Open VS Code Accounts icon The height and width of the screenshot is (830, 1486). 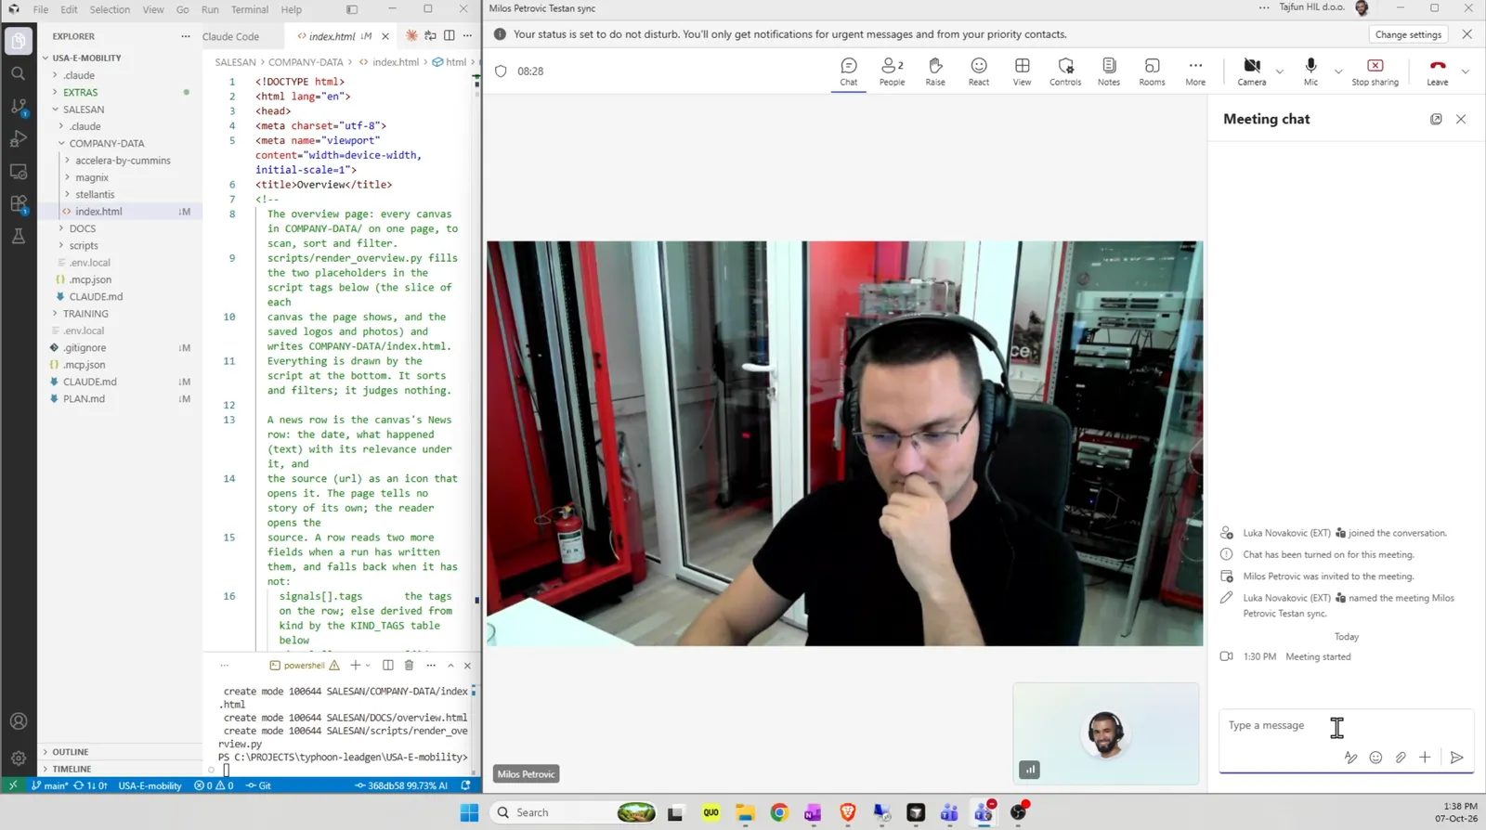tap(19, 721)
